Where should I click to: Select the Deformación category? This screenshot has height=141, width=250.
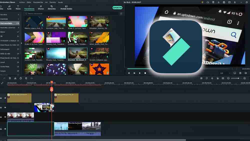point(10,49)
